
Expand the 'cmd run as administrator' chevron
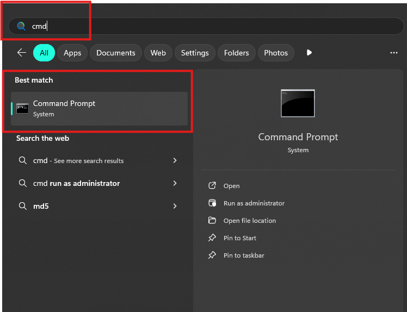point(175,183)
